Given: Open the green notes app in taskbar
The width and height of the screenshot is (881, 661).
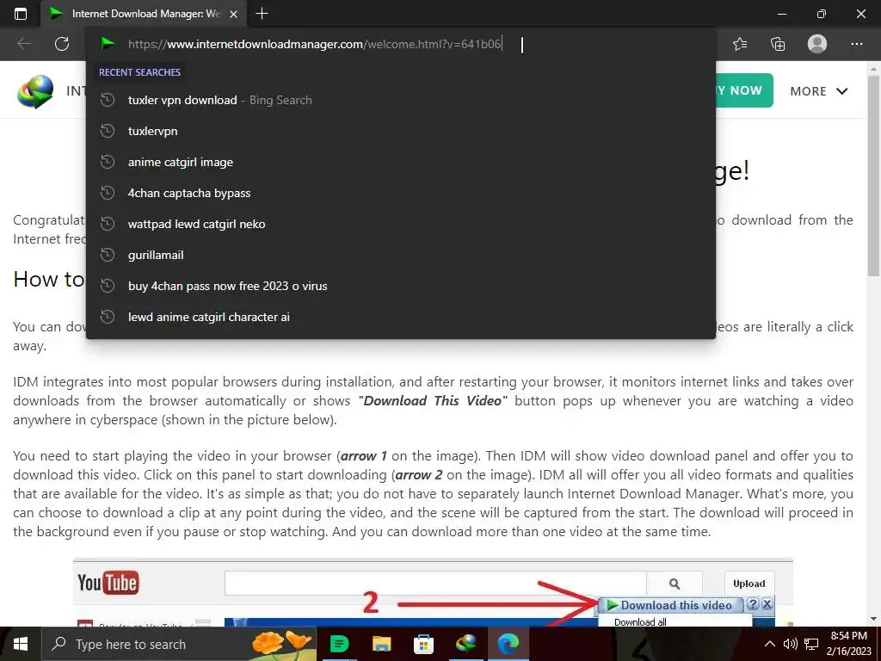Looking at the screenshot, I should [339, 644].
